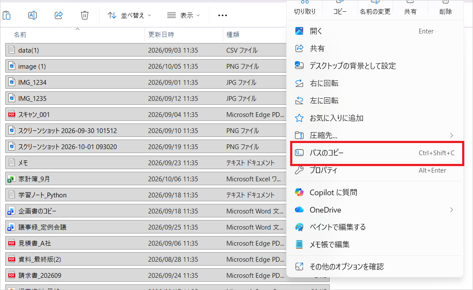Choose その他のオプションを確認 menu entry

(x=375, y=267)
